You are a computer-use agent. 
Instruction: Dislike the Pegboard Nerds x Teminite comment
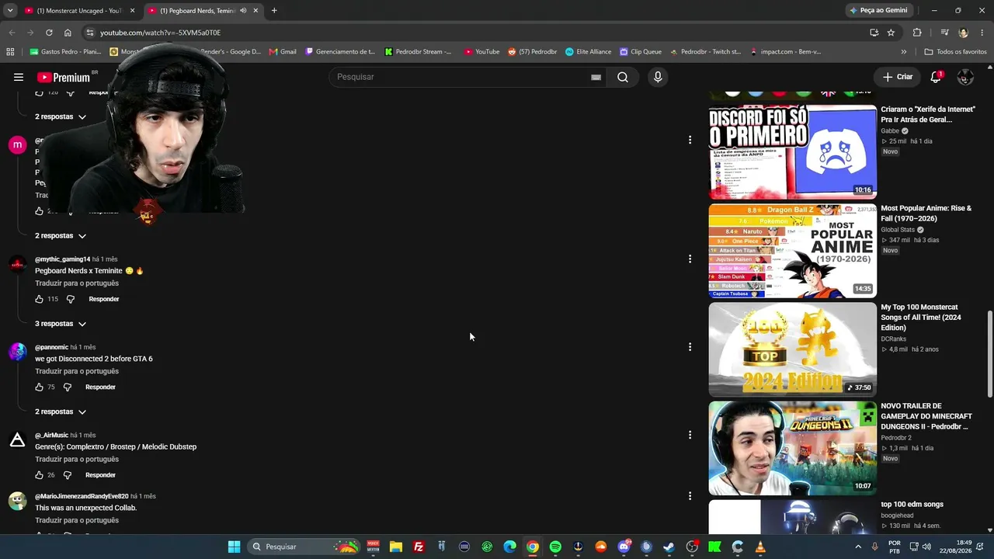pos(70,299)
